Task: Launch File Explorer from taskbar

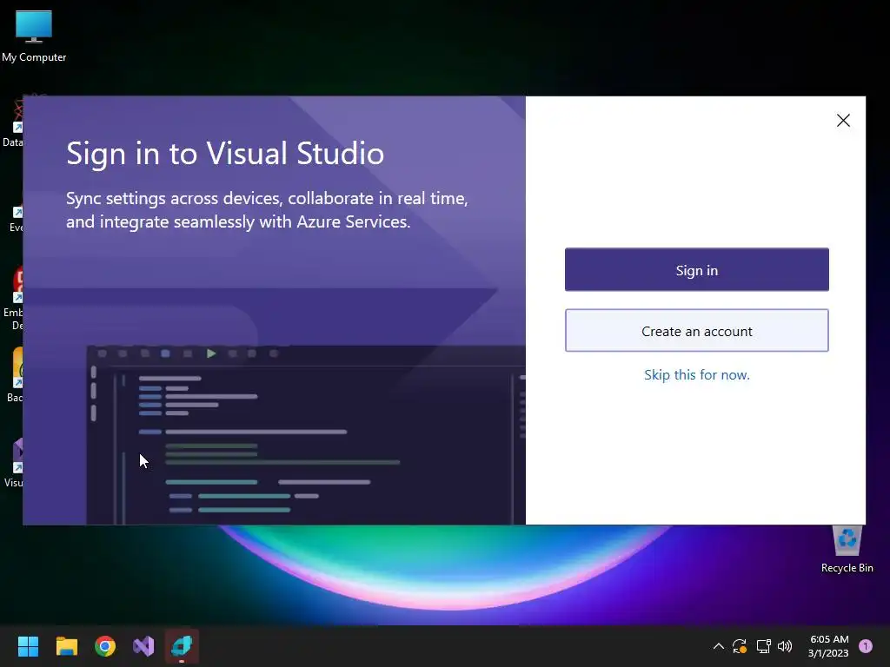Action: [x=66, y=646]
